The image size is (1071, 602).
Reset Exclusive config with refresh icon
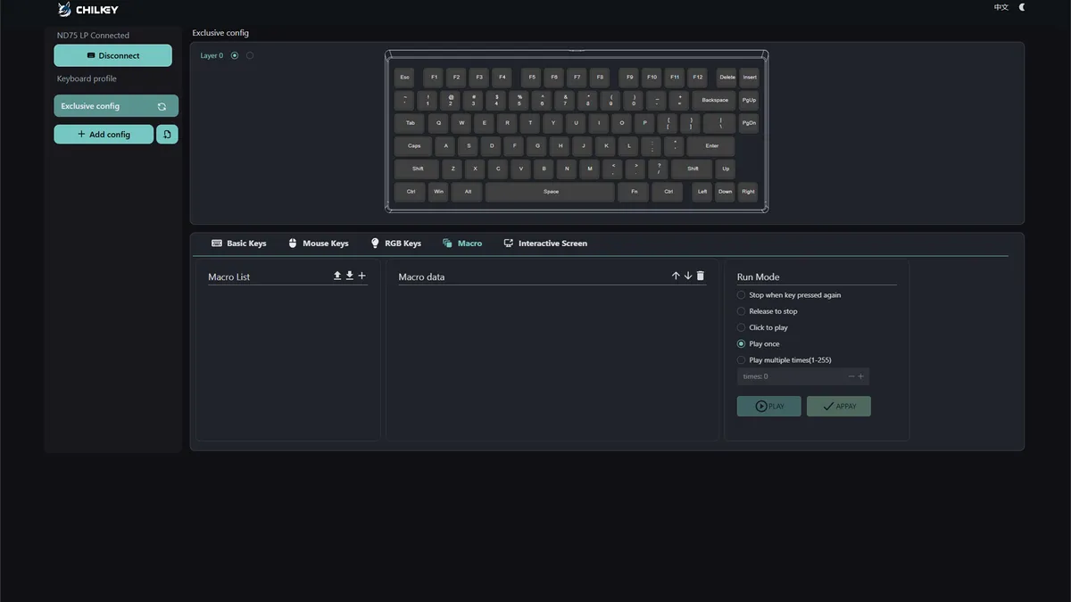point(162,106)
